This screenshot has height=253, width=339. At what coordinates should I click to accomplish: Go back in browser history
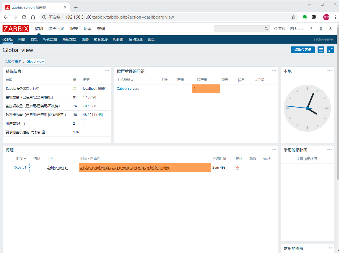coord(6,17)
